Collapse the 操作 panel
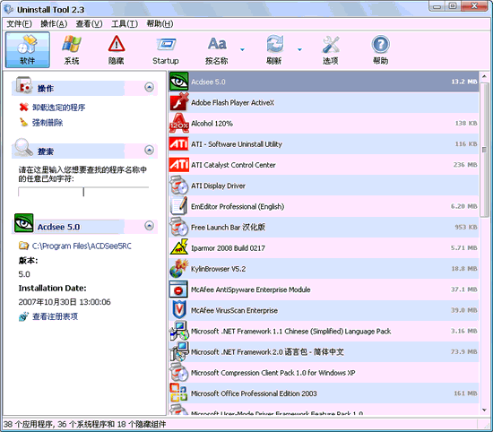Screen dimensions: 493x432 click(149, 87)
